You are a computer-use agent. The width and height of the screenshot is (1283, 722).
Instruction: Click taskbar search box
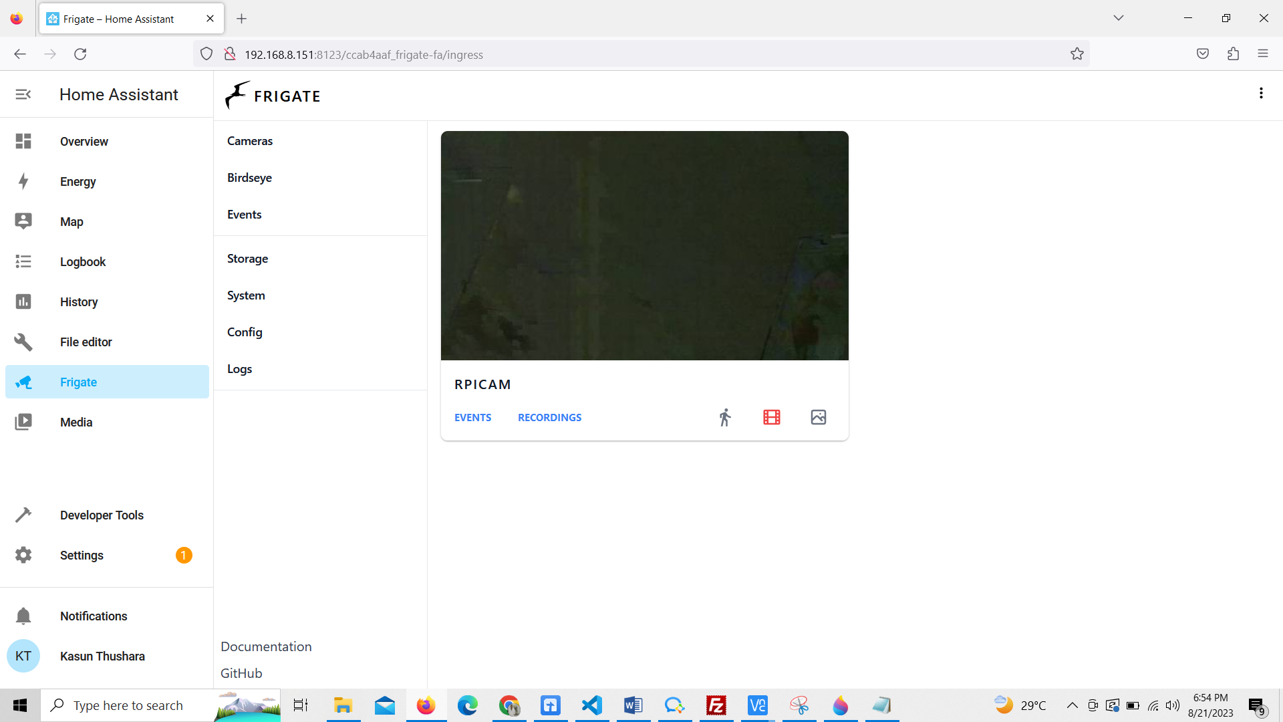click(160, 705)
